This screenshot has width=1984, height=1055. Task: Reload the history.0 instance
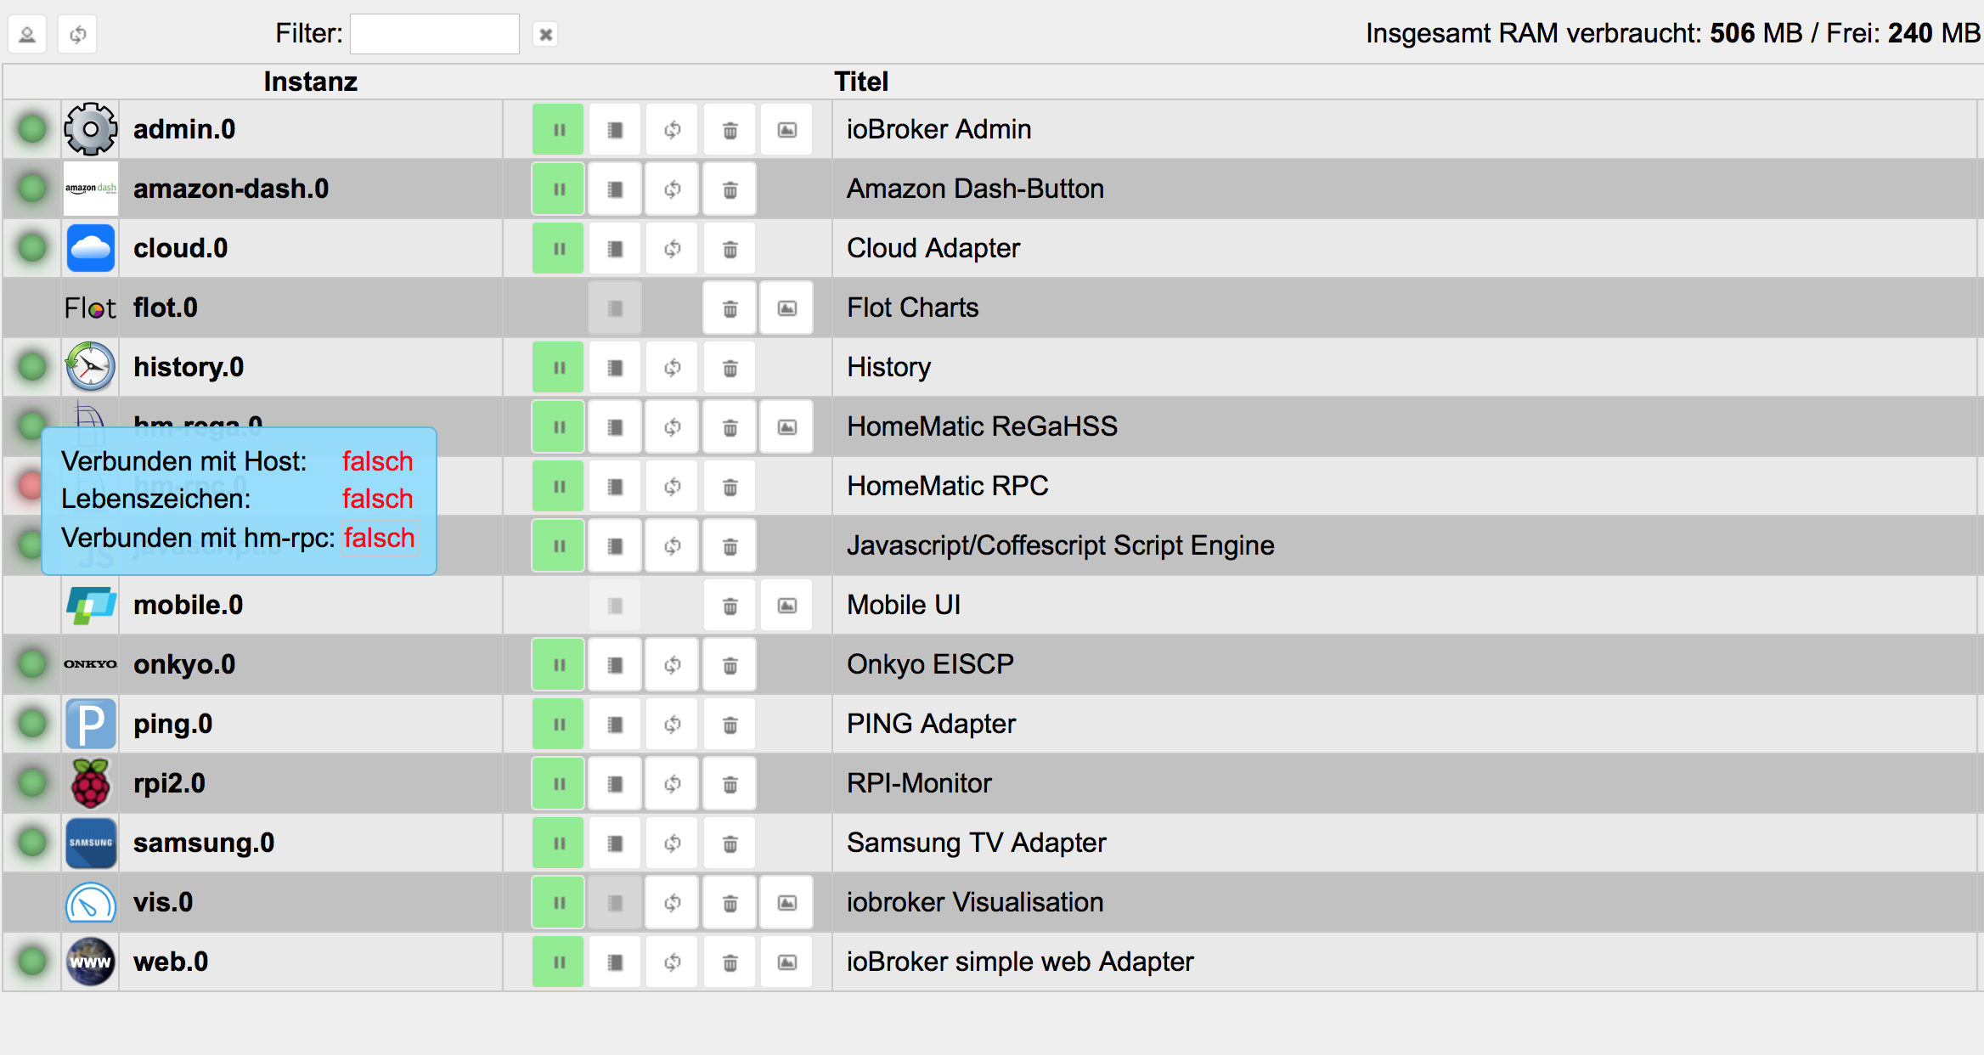tap(672, 368)
